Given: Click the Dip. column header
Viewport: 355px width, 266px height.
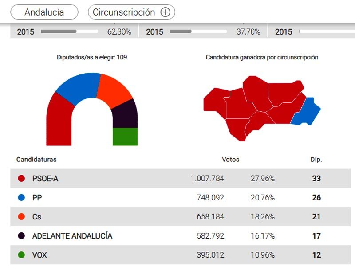Looking at the screenshot, I should coord(316,160).
